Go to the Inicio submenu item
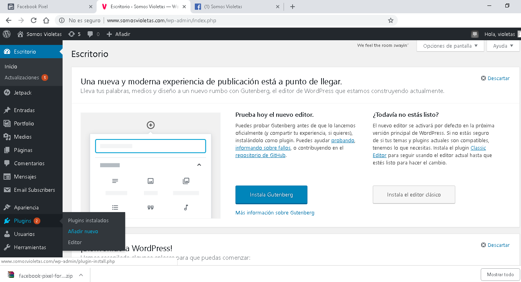This screenshot has width=521, height=282. pos(11,66)
